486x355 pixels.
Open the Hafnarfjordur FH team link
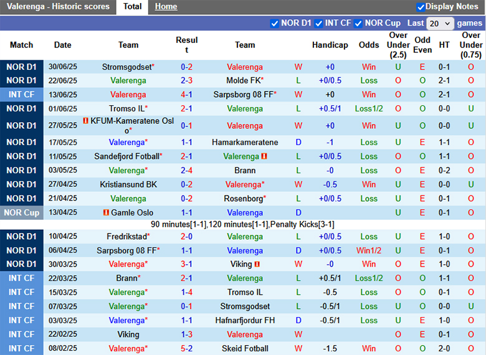click(x=245, y=320)
